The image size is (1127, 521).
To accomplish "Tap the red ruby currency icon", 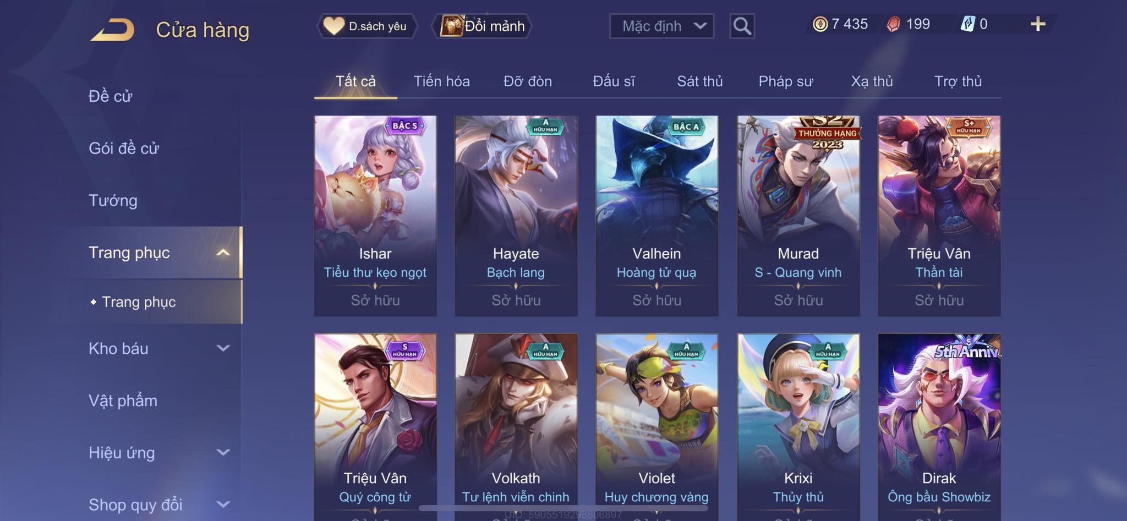I will 894,24.
